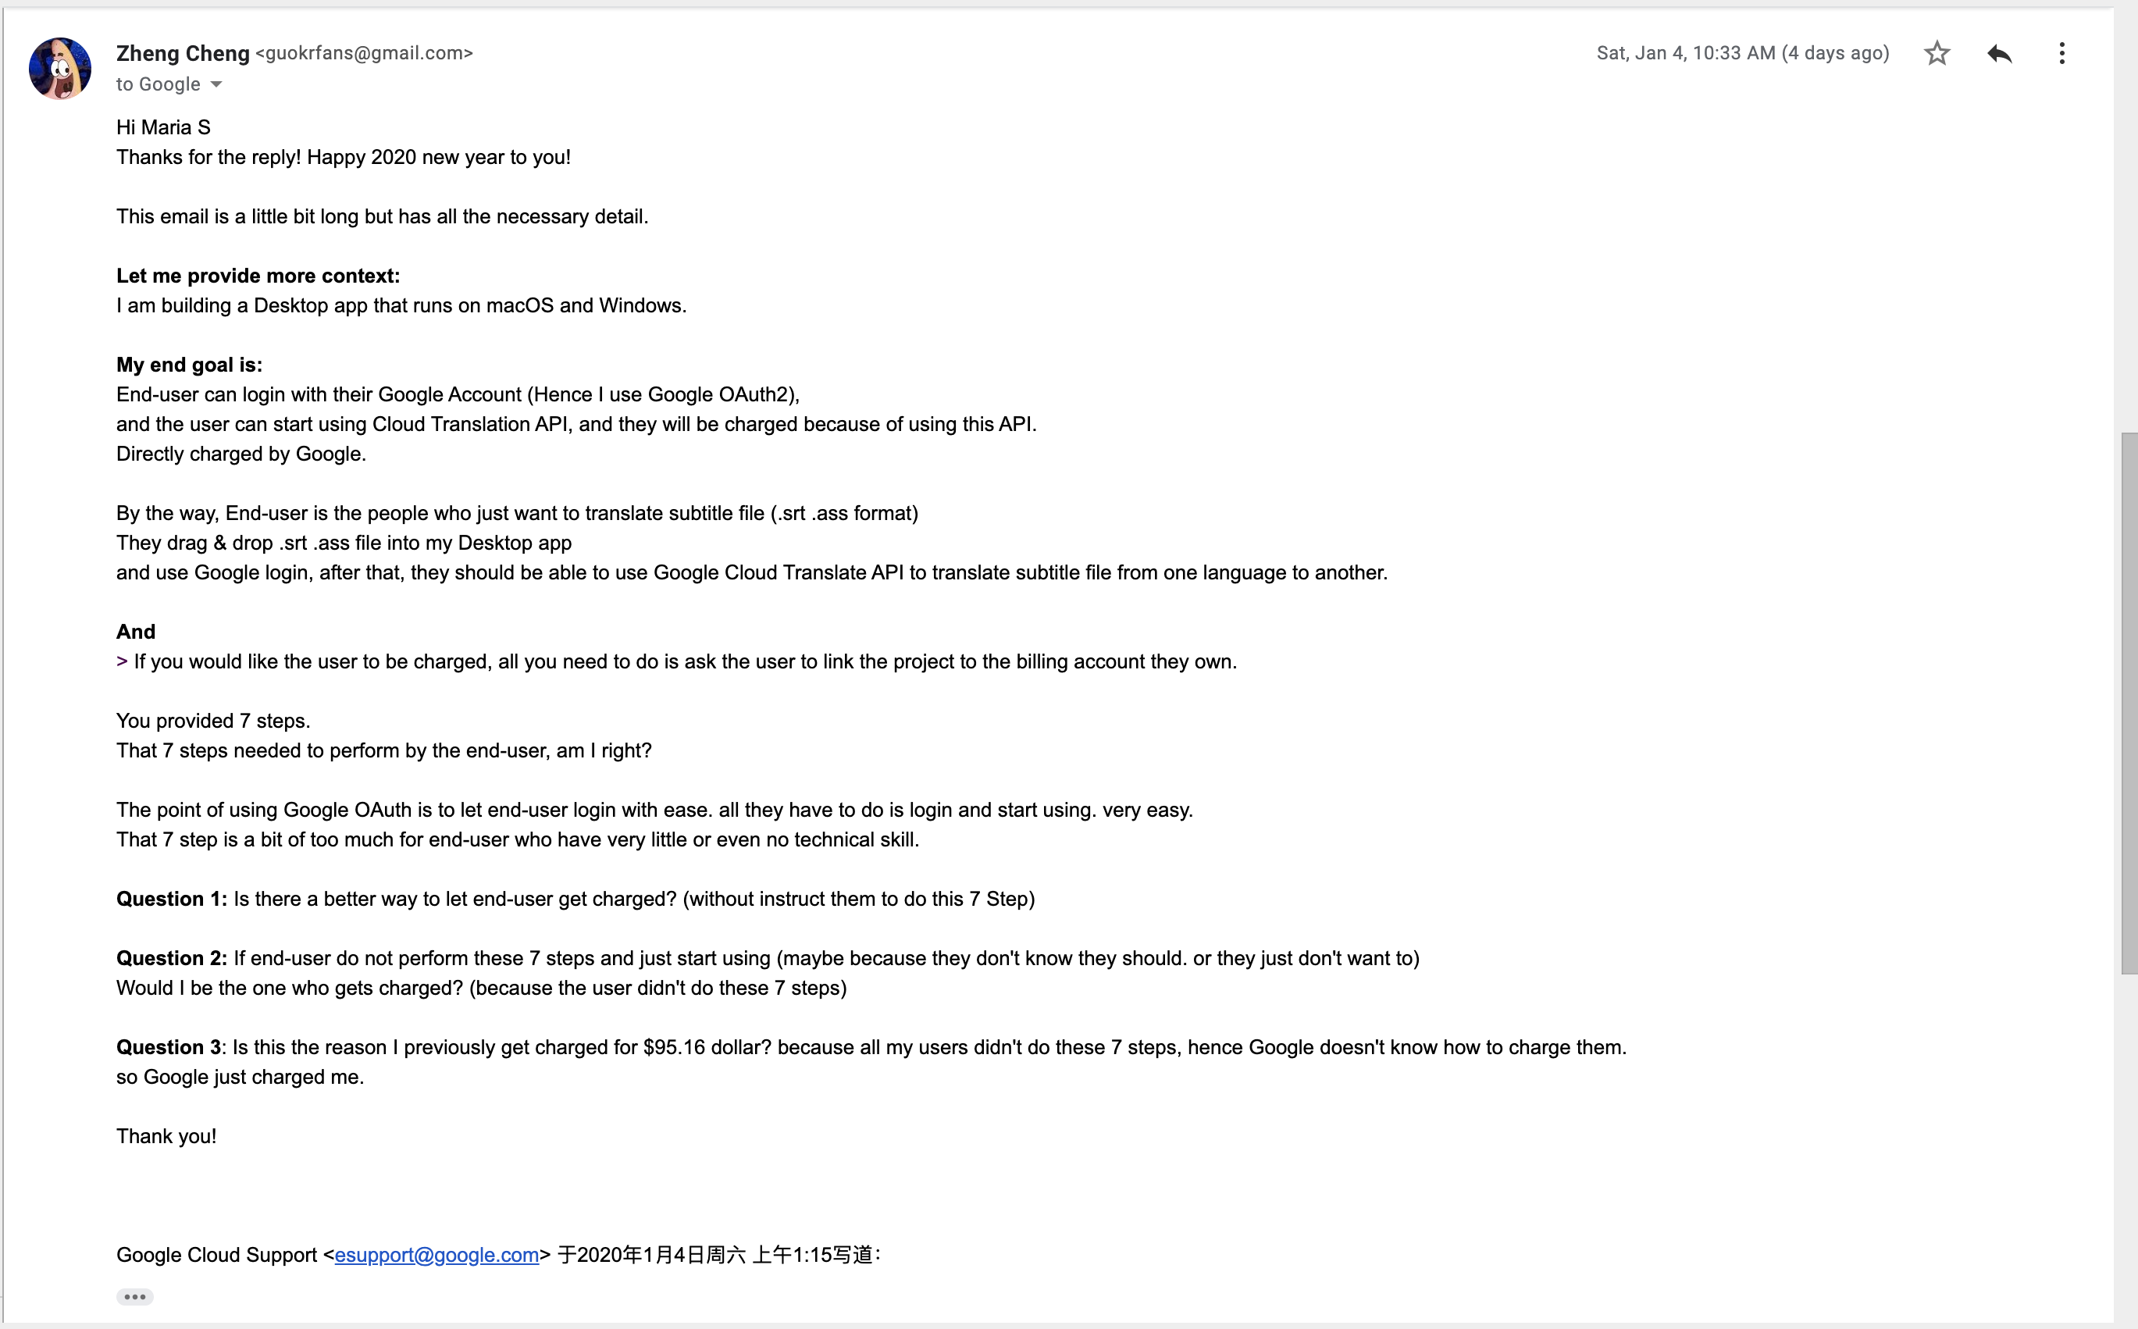Click the 'to Google' recipient text
This screenshot has height=1329, width=2138.
point(159,84)
